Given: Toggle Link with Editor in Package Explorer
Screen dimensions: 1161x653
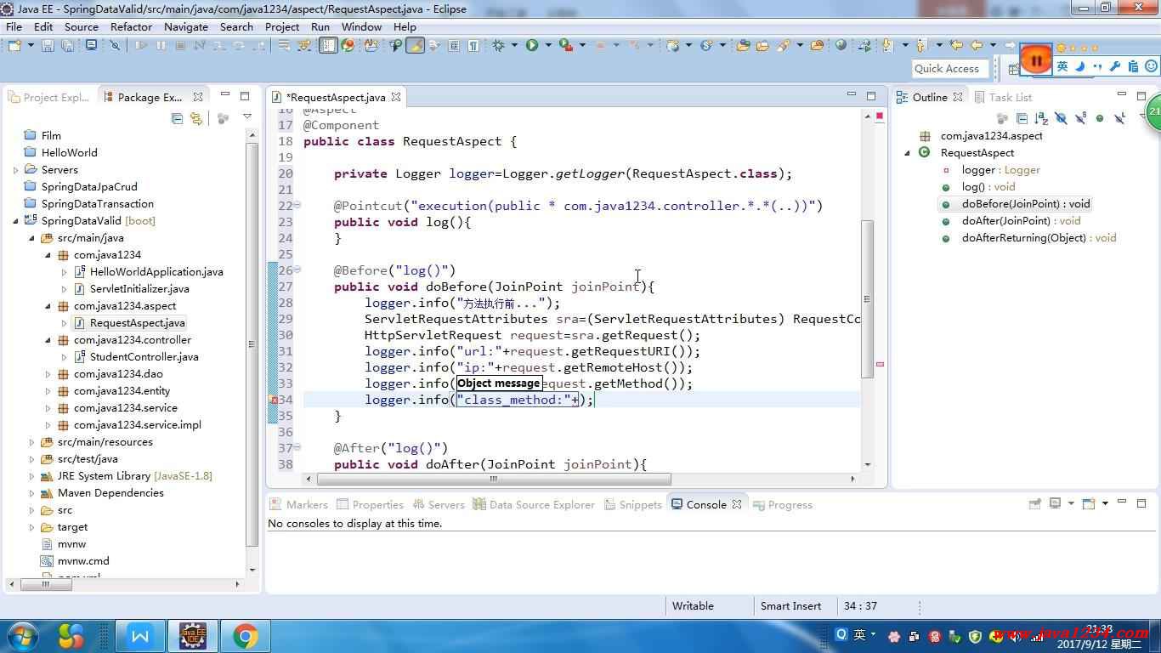Looking at the screenshot, I should [196, 118].
